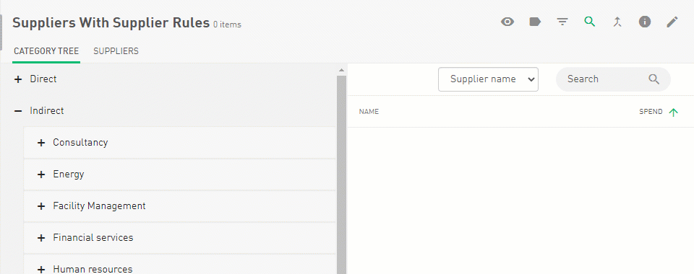Select the Consultancy category row
Viewport: 694px width, 274px height.
coord(180,143)
